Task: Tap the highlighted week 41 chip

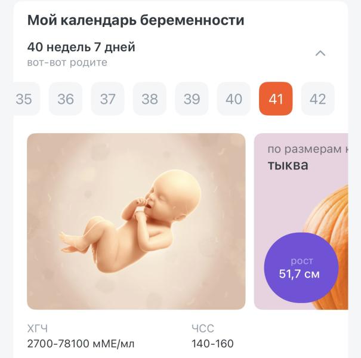Action: (276, 98)
